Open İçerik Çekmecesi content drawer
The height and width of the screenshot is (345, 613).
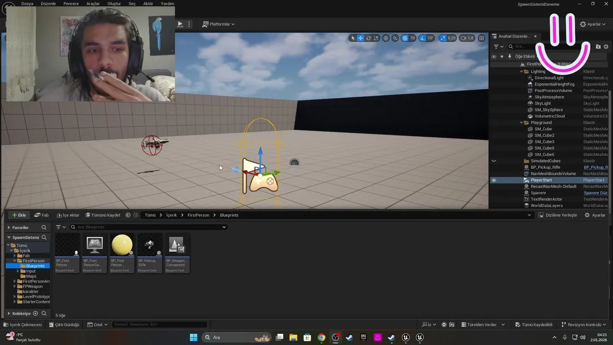point(23,324)
